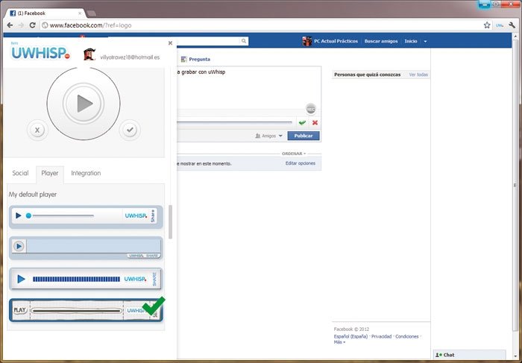Click the 'Facebook © 2012' footer text
Viewport: 522px width, 363px height.
[351, 329]
